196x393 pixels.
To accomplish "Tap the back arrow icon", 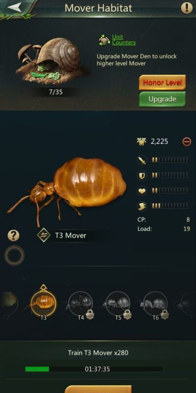I will point(14,7).
